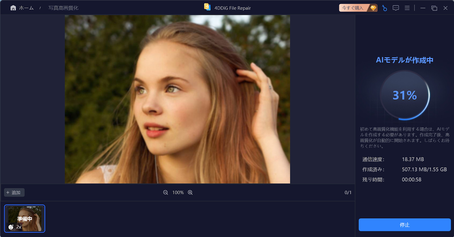Go to home via the house icon

pos(13,8)
